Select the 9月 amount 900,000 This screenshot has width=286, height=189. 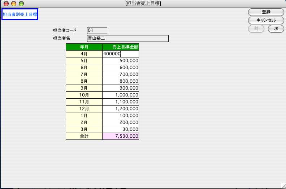tap(121, 88)
